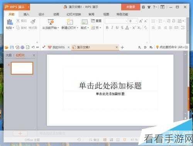The width and height of the screenshot is (193, 146).
Task: Toggle Underline formatting
Action: coord(117,27)
